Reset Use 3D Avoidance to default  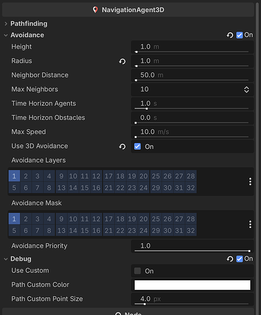click(x=122, y=146)
